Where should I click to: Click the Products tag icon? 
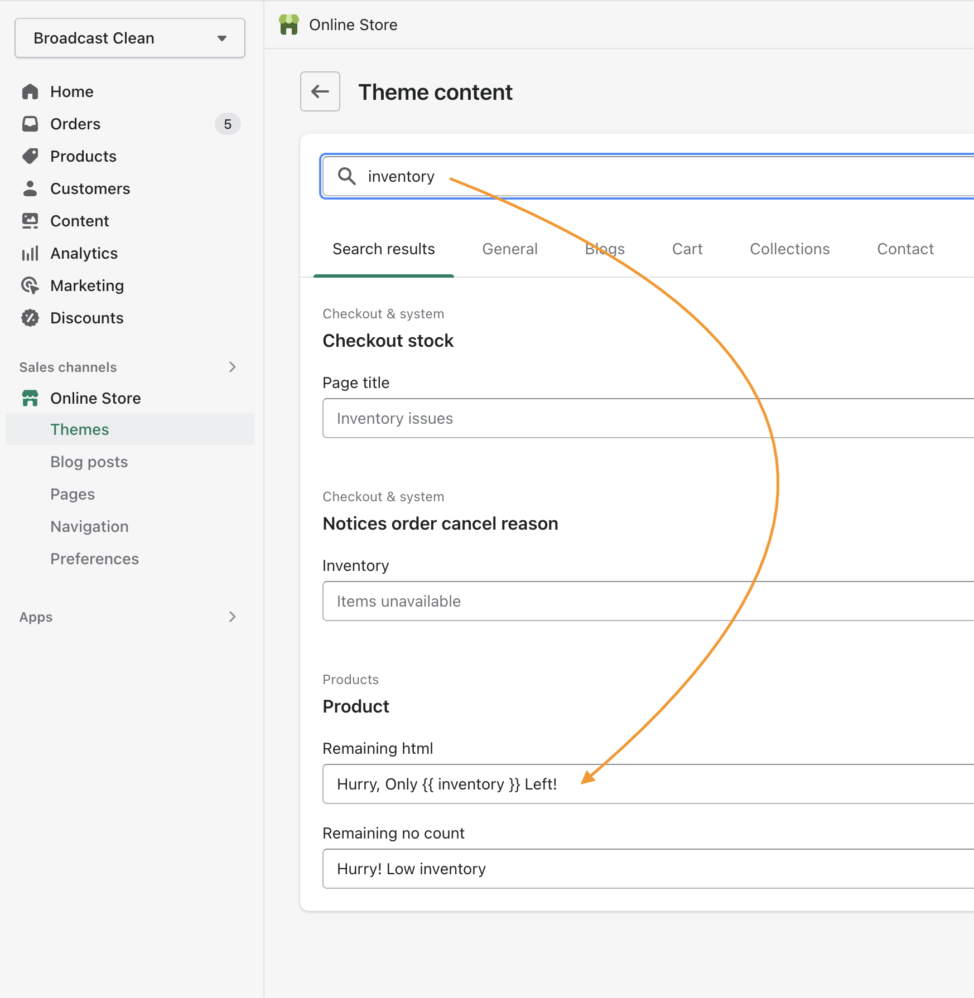click(30, 156)
